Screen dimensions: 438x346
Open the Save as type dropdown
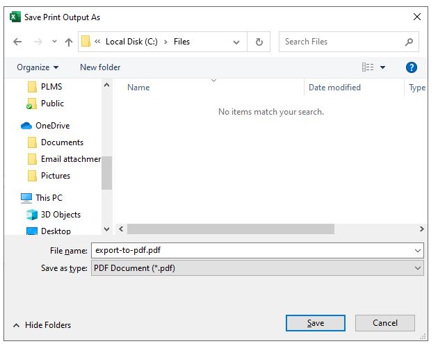(x=417, y=268)
